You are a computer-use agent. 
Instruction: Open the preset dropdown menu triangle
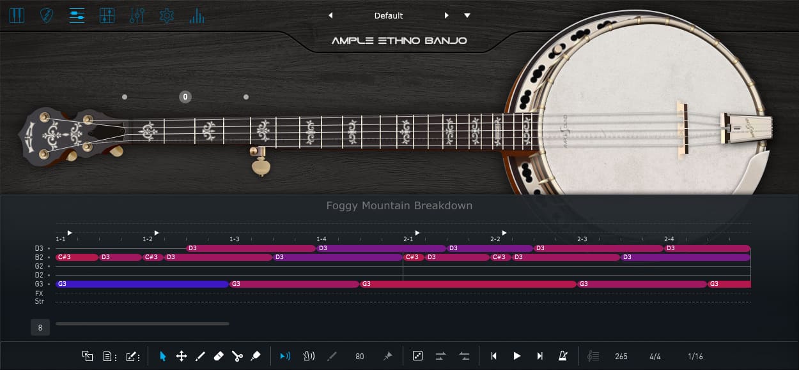[467, 15]
